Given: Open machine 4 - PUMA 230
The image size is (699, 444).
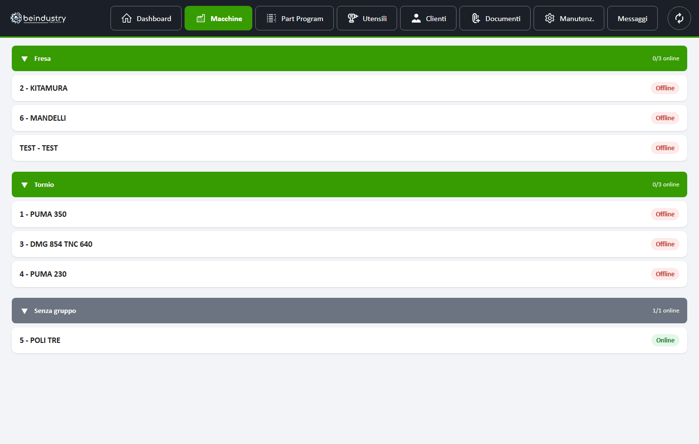Looking at the screenshot, I should (349, 274).
